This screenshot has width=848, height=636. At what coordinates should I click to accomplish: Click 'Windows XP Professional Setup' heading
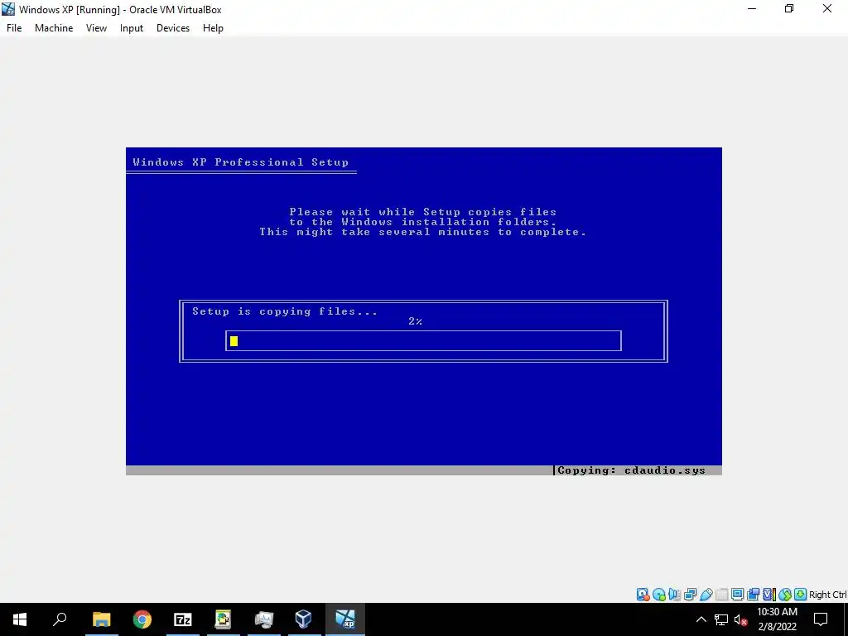pyautogui.click(x=241, y=162)
